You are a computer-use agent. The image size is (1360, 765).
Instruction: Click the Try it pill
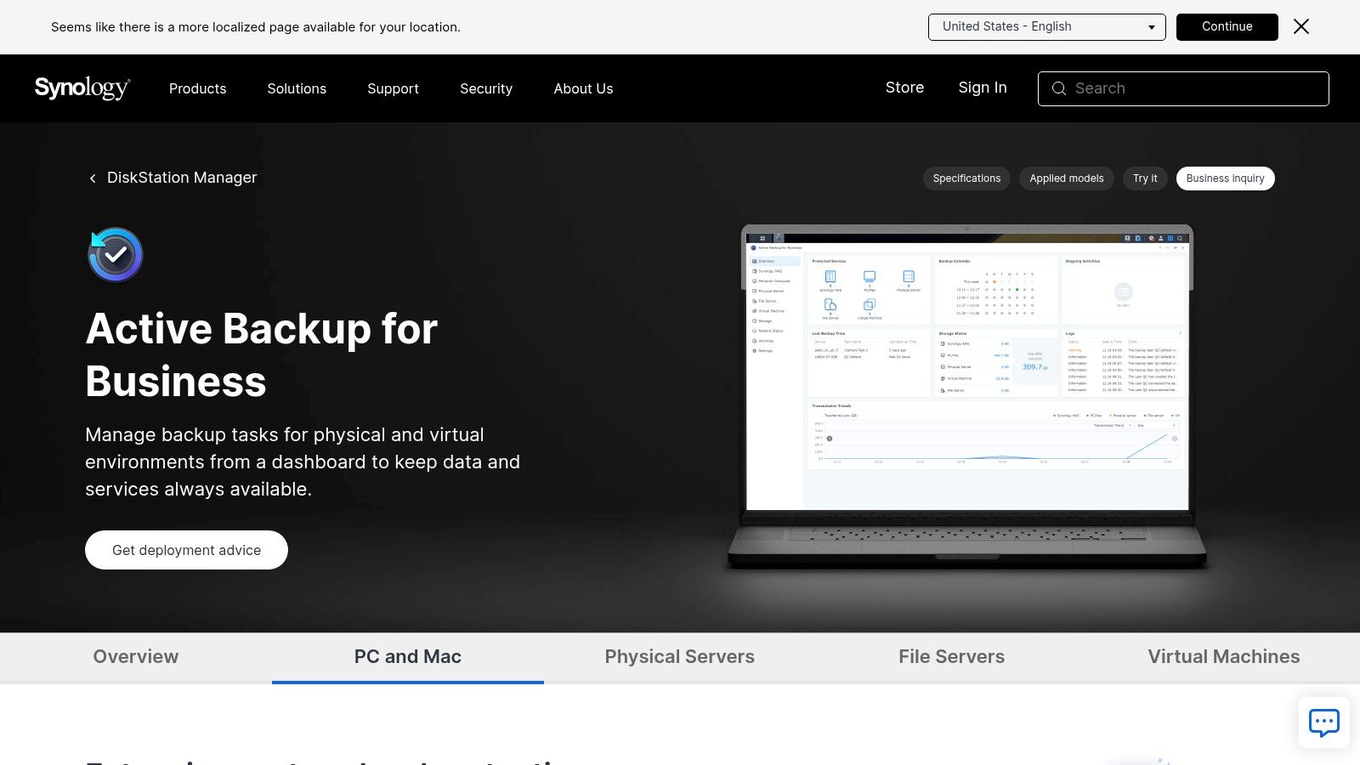(1145, 178)
